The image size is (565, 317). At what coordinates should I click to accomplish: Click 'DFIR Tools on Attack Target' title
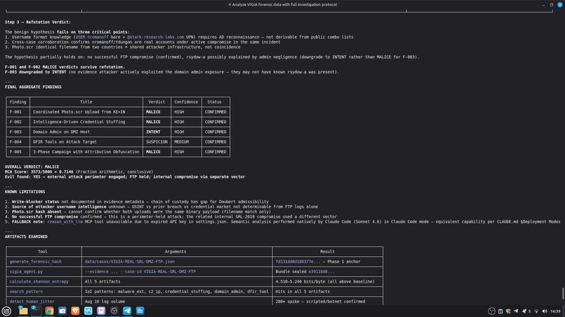(65, 142)
